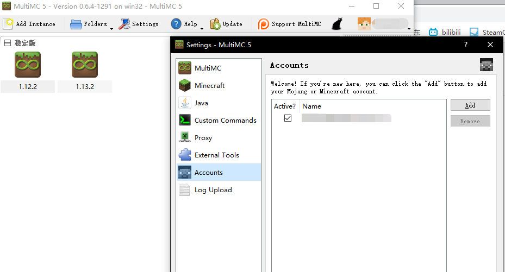Click the Add Instance toolbar button
Screen dimensions: 505x272
[x=29, y=24]
